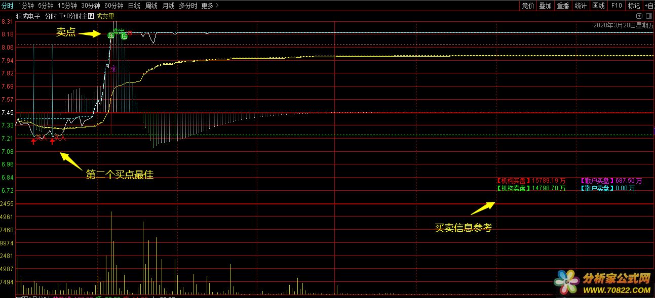Click the side panel toggle icon

pos(649,16)
